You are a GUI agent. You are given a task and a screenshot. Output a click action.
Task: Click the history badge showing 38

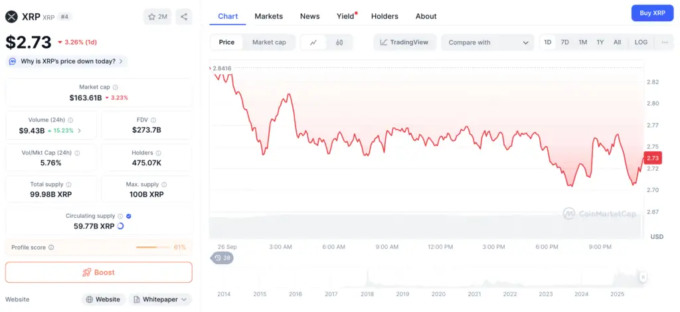pyautogui.click(x=222, y=258)
